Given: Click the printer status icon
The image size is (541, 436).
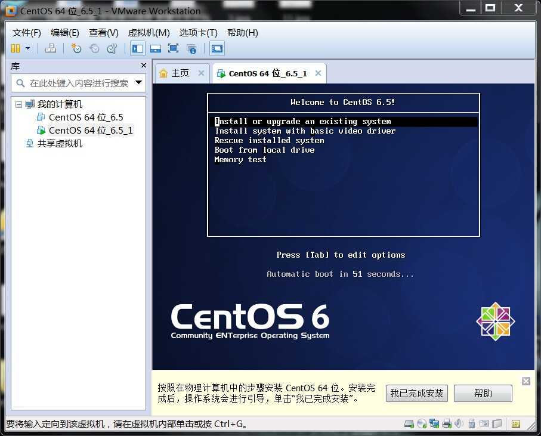Looking at the screenshot, I should tap(447, 423).
